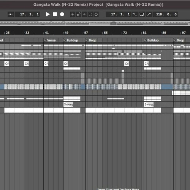Select the Sweep clip at bar 49

68,104
